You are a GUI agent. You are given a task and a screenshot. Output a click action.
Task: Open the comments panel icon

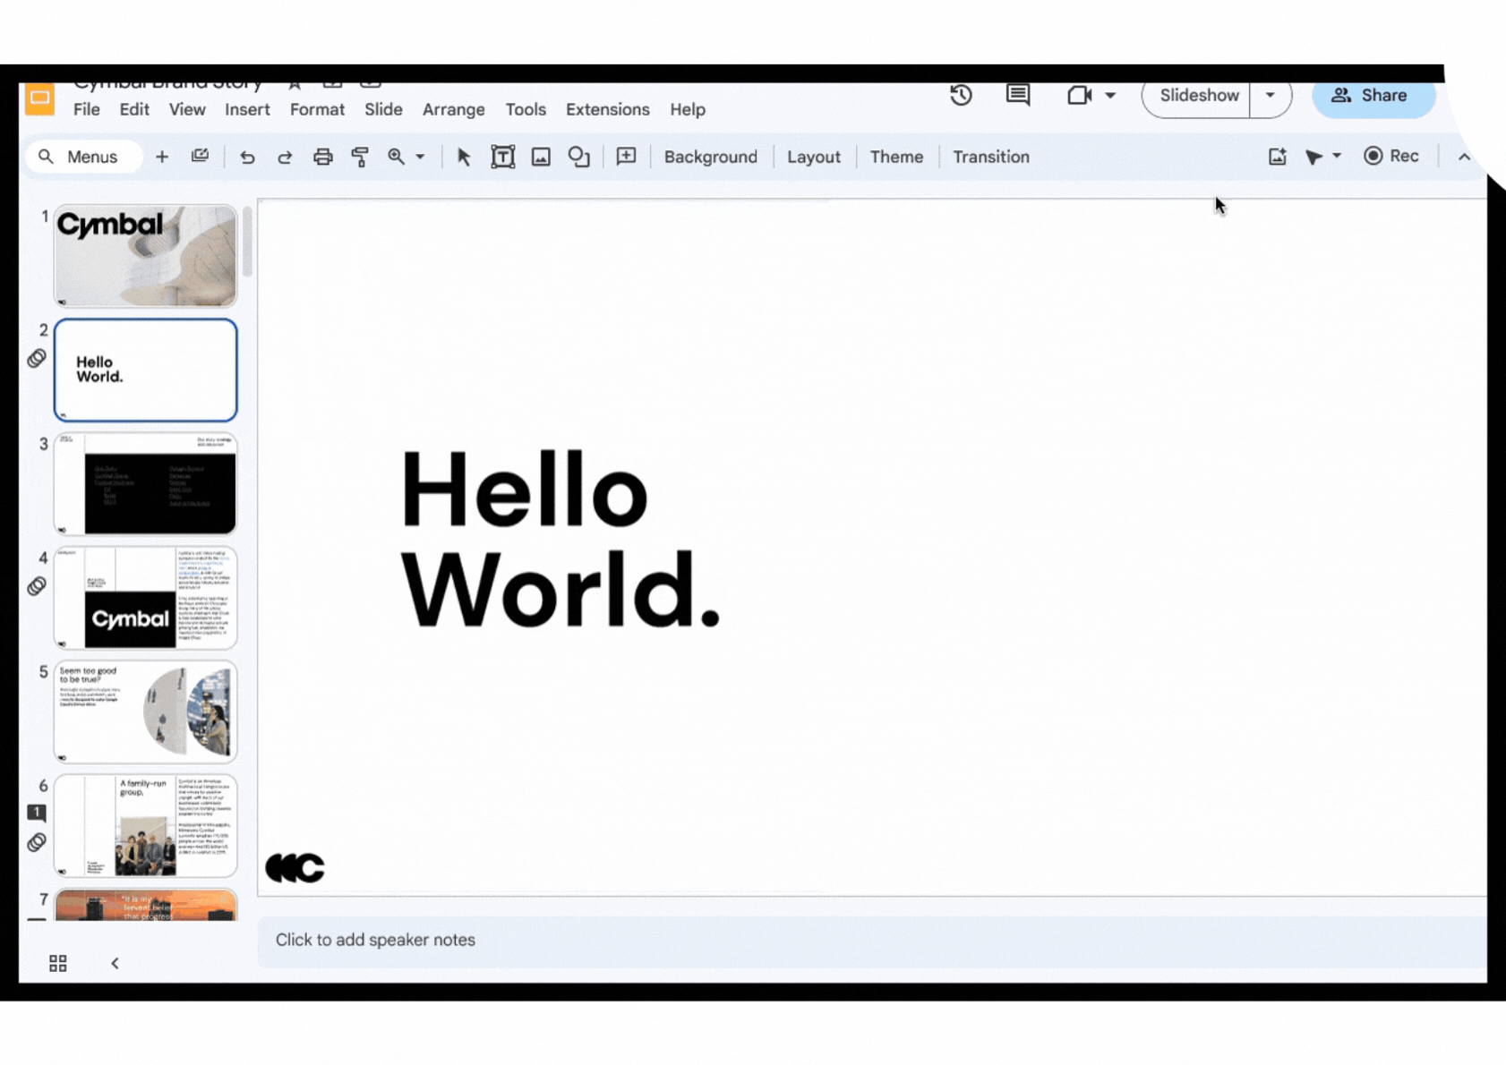(x=1018, y=95)
